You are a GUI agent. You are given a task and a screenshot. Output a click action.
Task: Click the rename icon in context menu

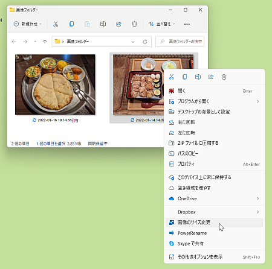point(198,77)
